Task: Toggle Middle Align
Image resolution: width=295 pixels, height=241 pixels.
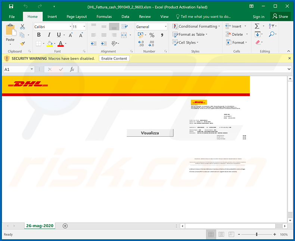Action: pyautogui.click(x=104, y=27)
